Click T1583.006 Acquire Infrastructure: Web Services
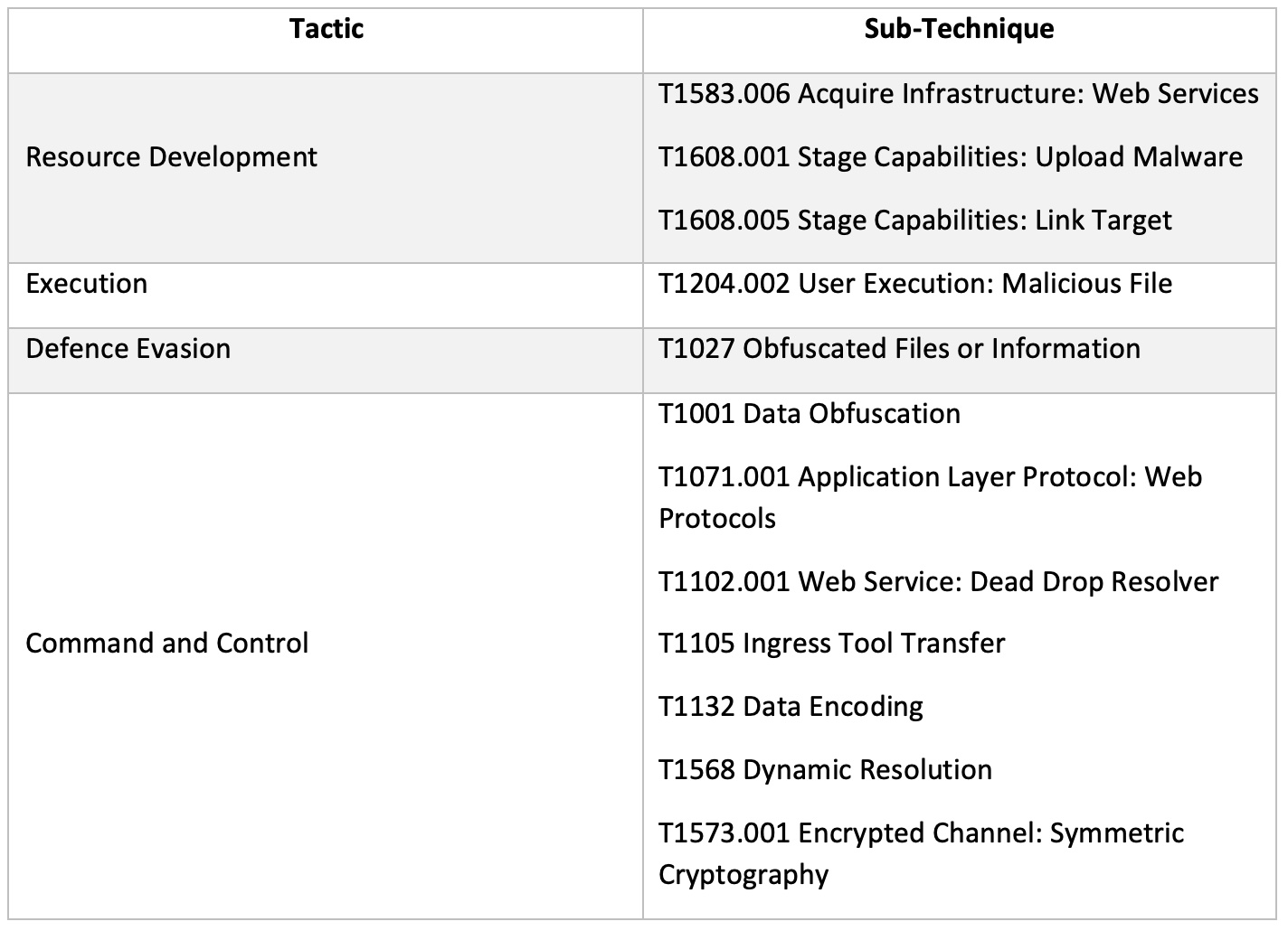The width and height of the screenshot is (1288, 931). coord(958,94)
